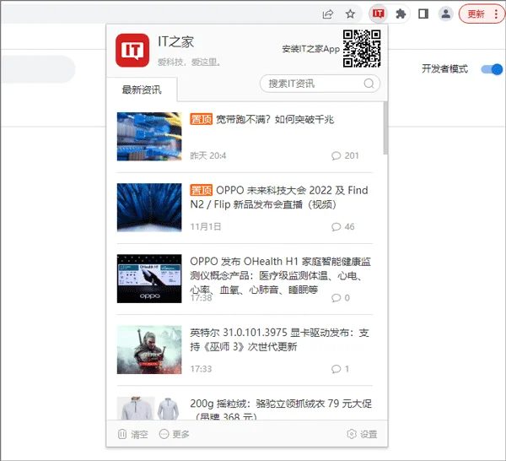Bookmark this page with the star icon

pos(350,14)
